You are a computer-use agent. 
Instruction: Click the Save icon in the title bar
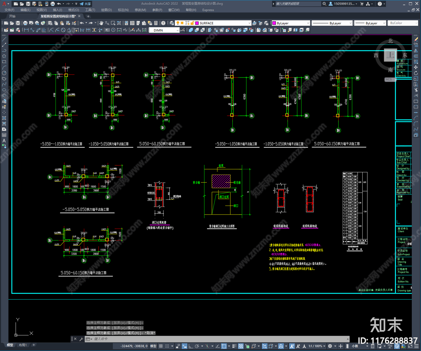coord(28,4)
